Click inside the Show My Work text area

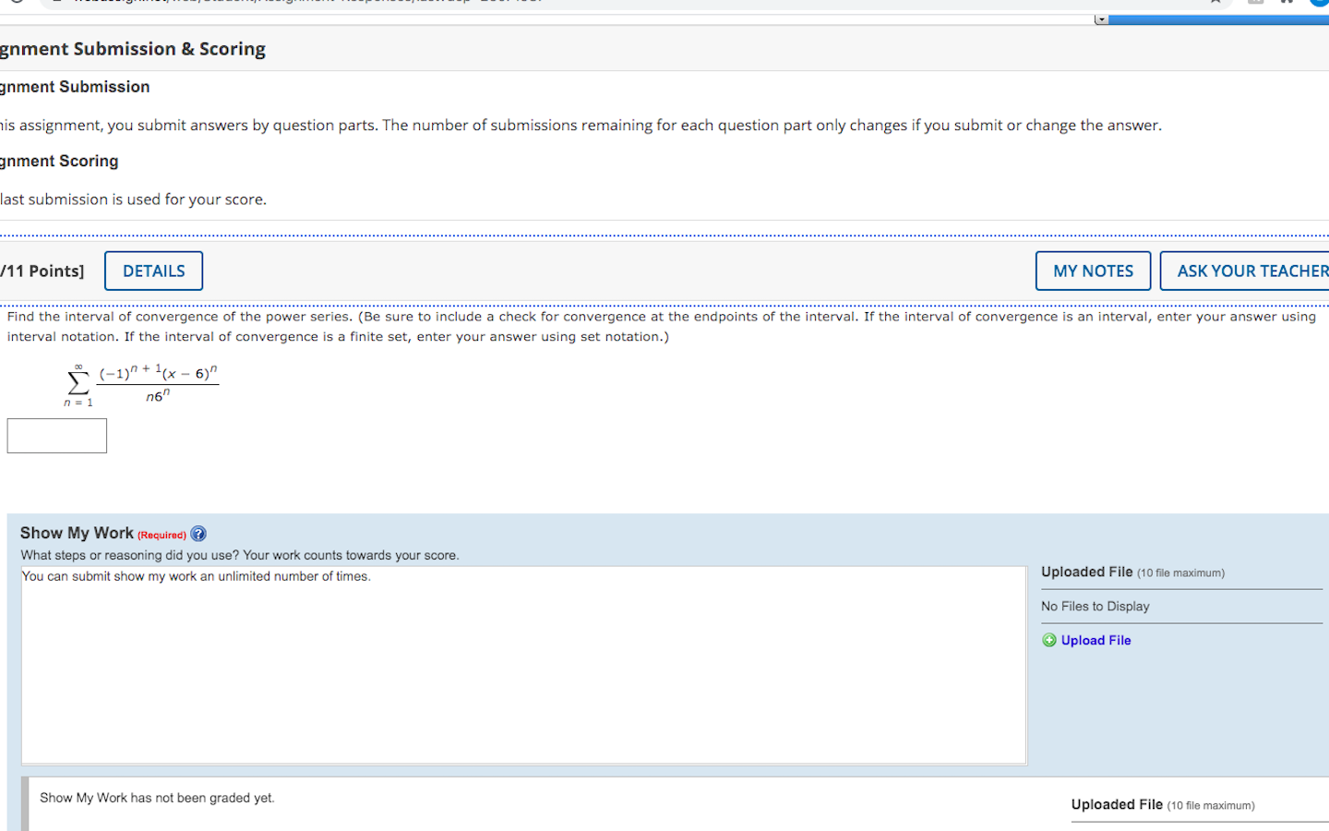pos(522,665)
